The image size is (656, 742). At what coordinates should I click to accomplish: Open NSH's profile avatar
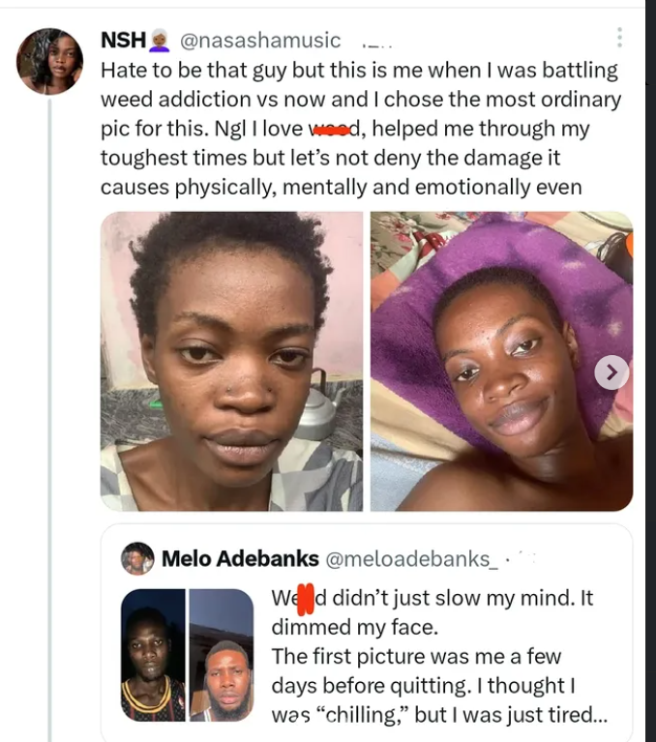click(x=49, y=61)
